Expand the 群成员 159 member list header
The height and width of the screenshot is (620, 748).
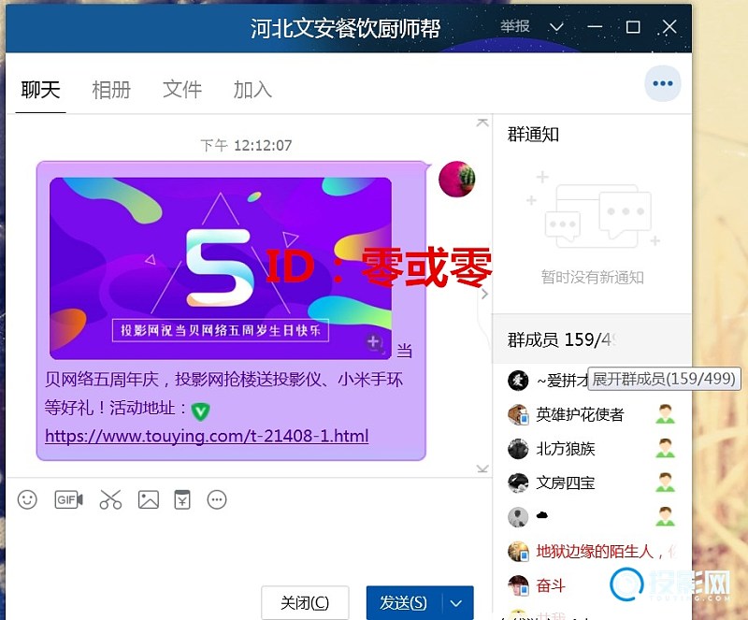592,339
